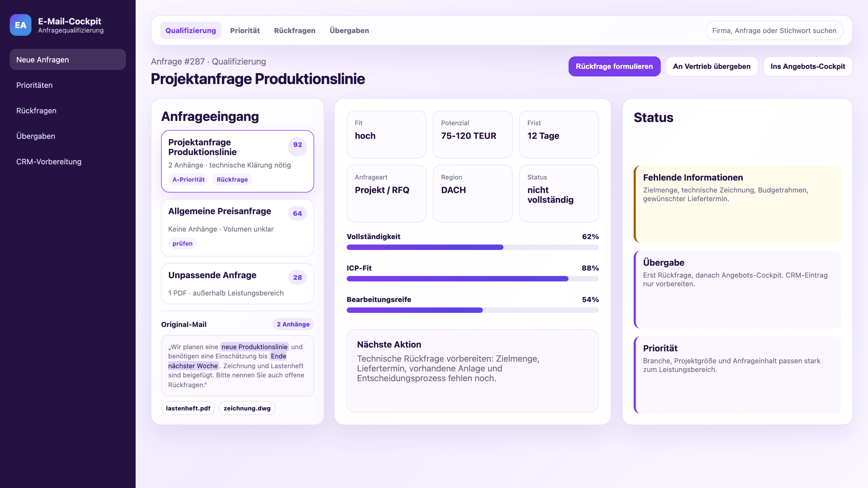Select Projektanfrage Produktionslinie inbox card
868x488 pixels.
[238, 161]
